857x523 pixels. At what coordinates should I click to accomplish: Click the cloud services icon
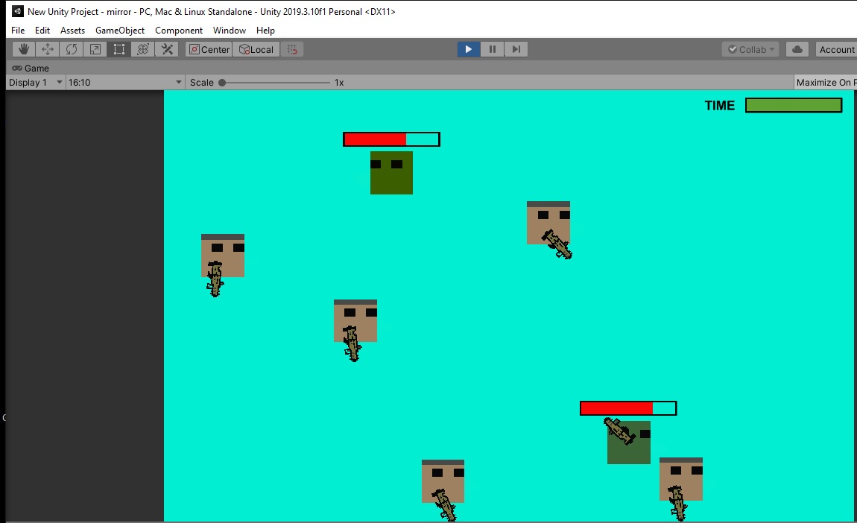tap(797, 49)
